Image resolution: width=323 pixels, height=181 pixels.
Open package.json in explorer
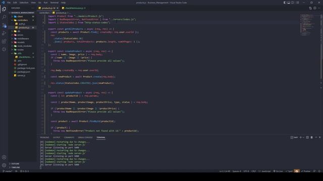22,72
